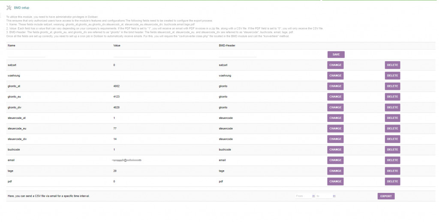The image size is (439, 222).
Task: Click Change for gkonto_div
Action: pyautogui.click(x=336, y=107)
